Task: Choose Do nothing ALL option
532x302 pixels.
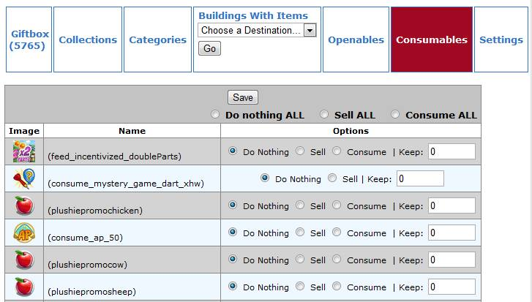Action: pos(214,114)
